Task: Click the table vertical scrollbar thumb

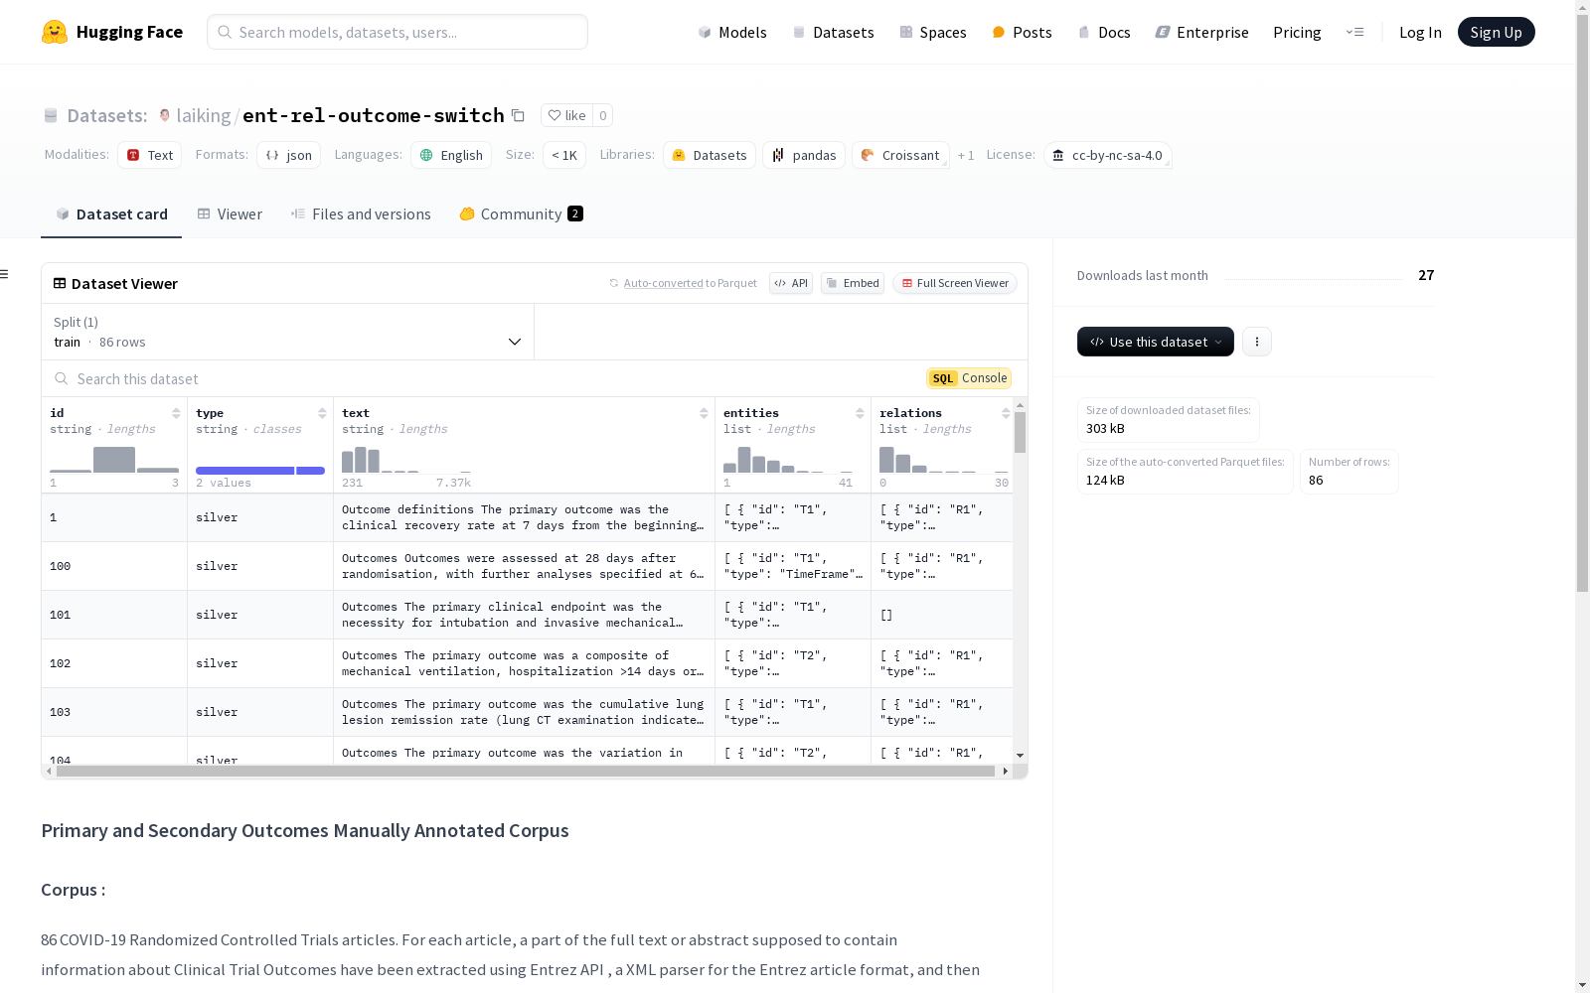Action: pos(1020,433)
